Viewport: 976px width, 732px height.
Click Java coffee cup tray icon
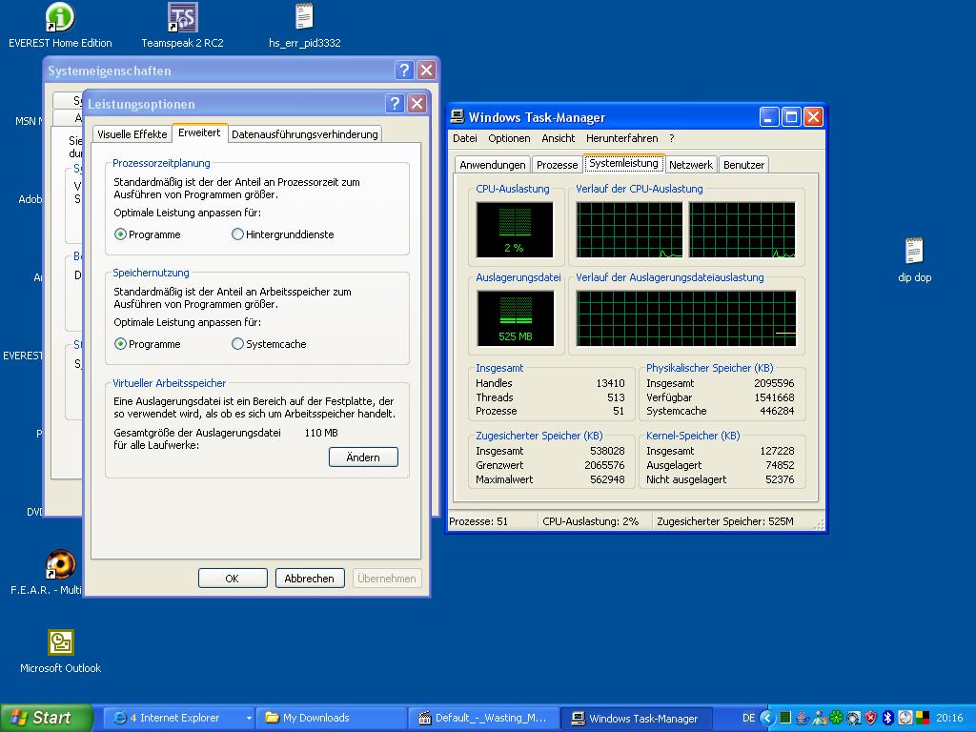803,718
